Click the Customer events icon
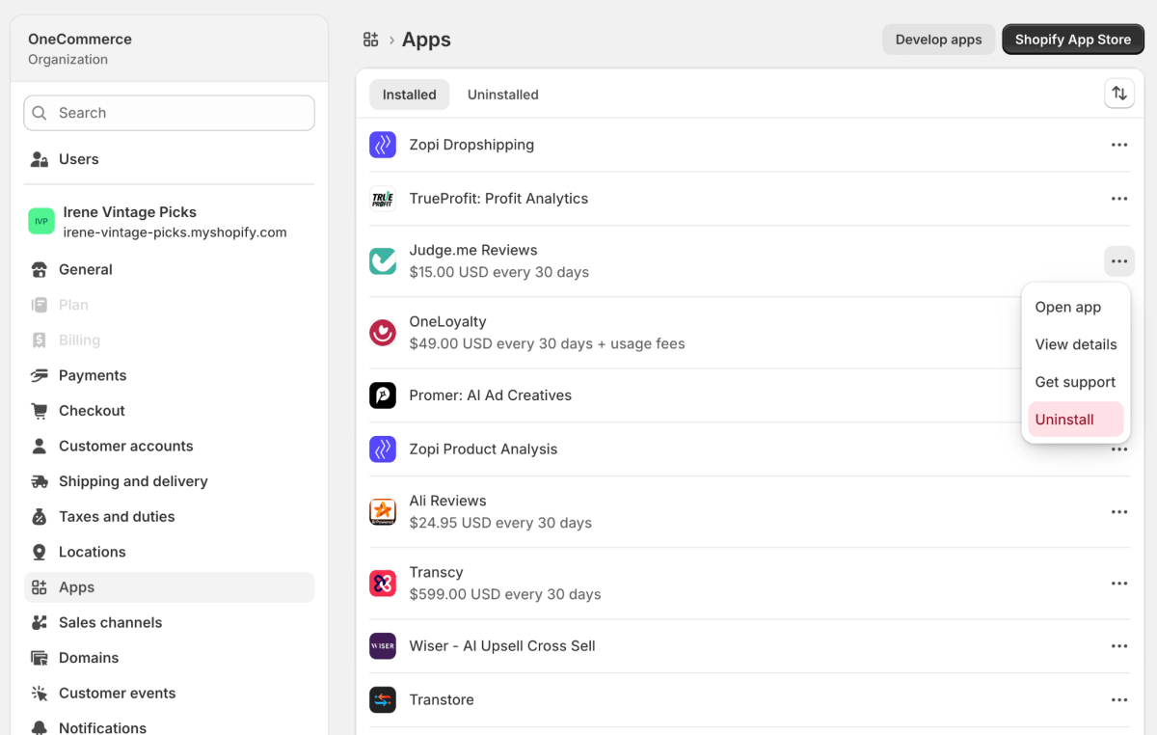Image resolution: width=1157 pixels, height=735 pixels. pos(40,694)
